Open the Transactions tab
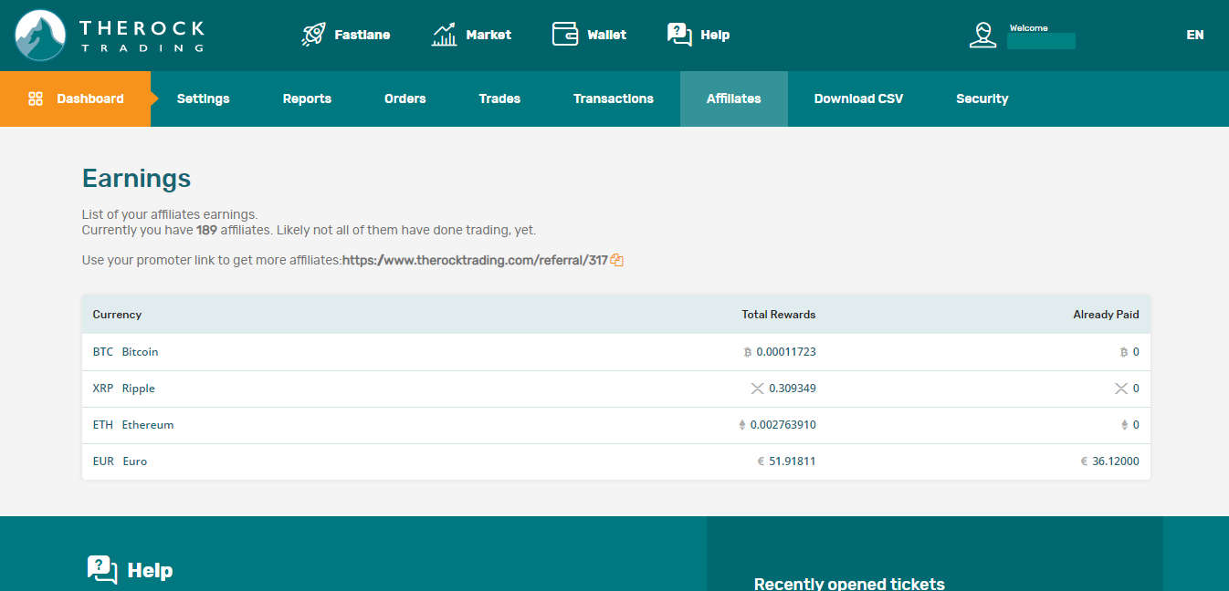This screenshot has width=1229, height=591. [x=613, y=98]
